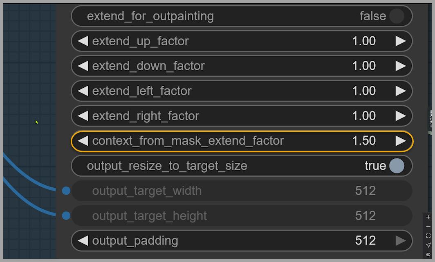Disable output_resize_to_target_size toggle
The height and width of the screenshot is (262, 435).
[x=396, y=166]
